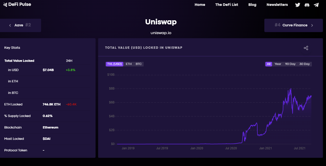
Task: Click the $4B y-axis label
Action: (x=111, y=116)
